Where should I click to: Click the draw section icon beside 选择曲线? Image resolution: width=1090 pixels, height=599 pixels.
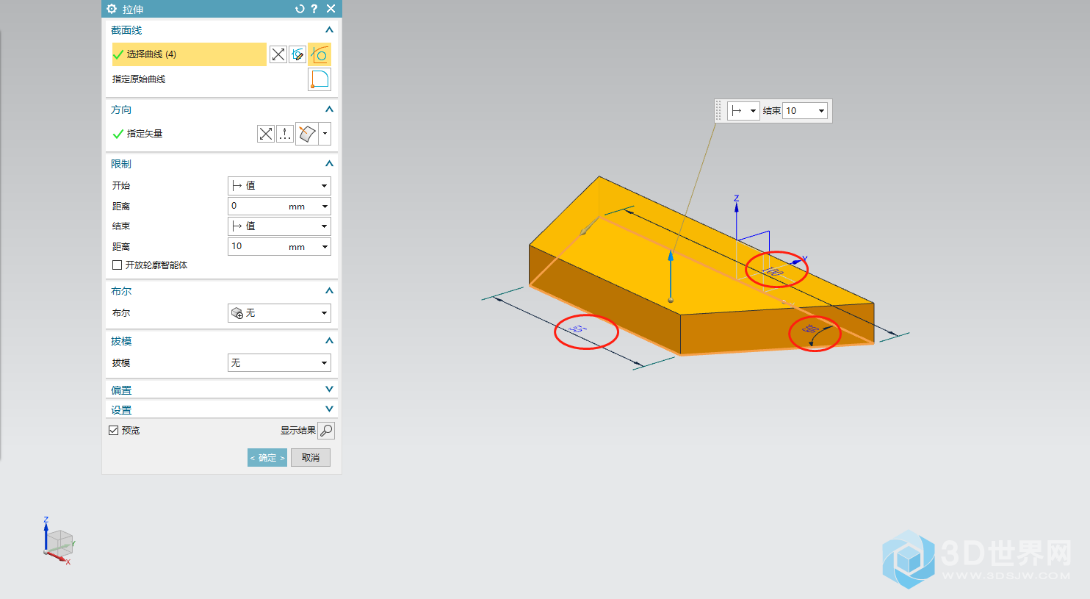point(297,54)
